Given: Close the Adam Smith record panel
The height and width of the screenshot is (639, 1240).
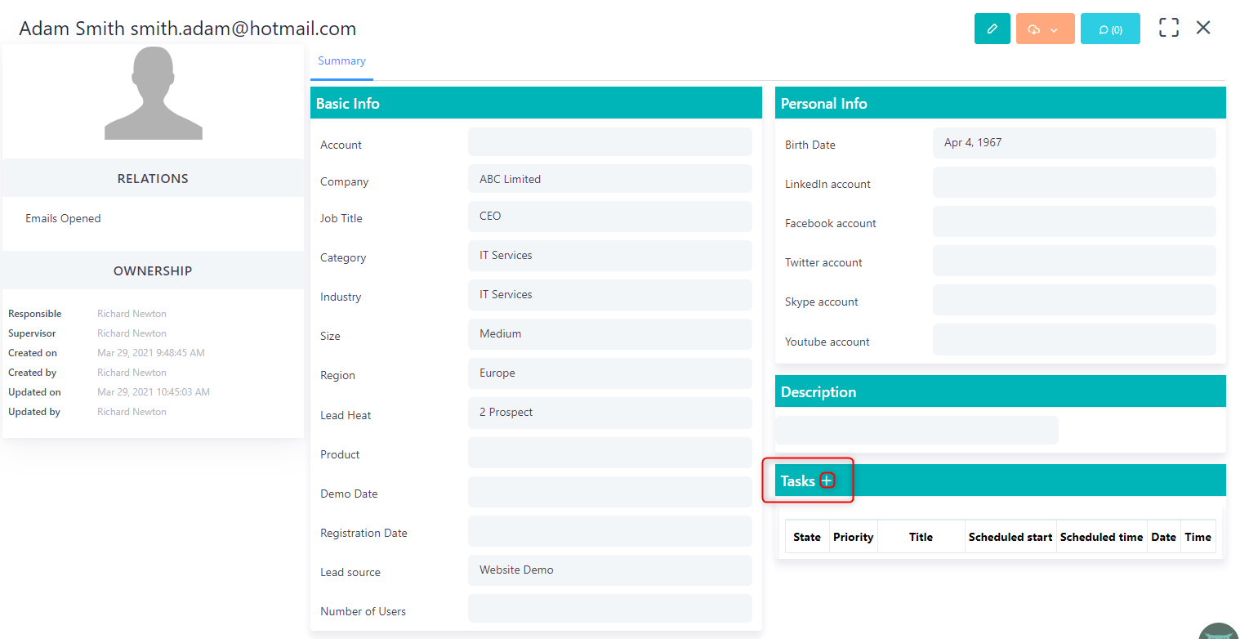Looking at the screenshot, I should pyautogui.click(x=1203, y=28).
